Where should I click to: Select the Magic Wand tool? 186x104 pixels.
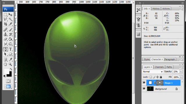point(10,19)
